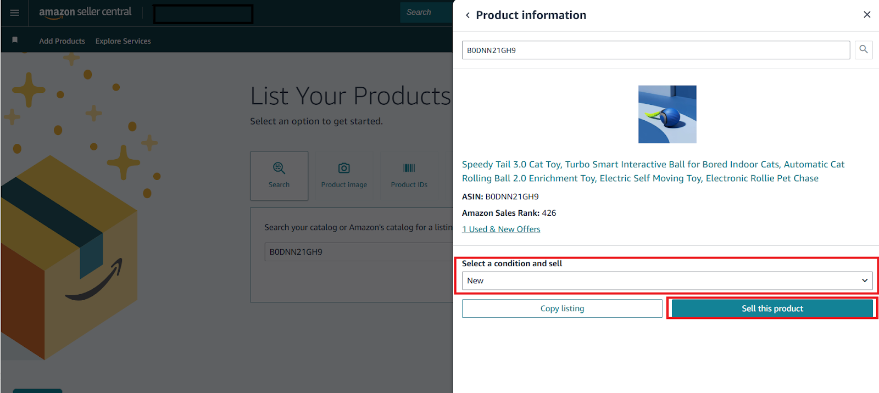Image resolution: width=879 pixels, height=393 pixels.
Task: Open the 1 Used & New Offers link
Action: pos(501,229)
